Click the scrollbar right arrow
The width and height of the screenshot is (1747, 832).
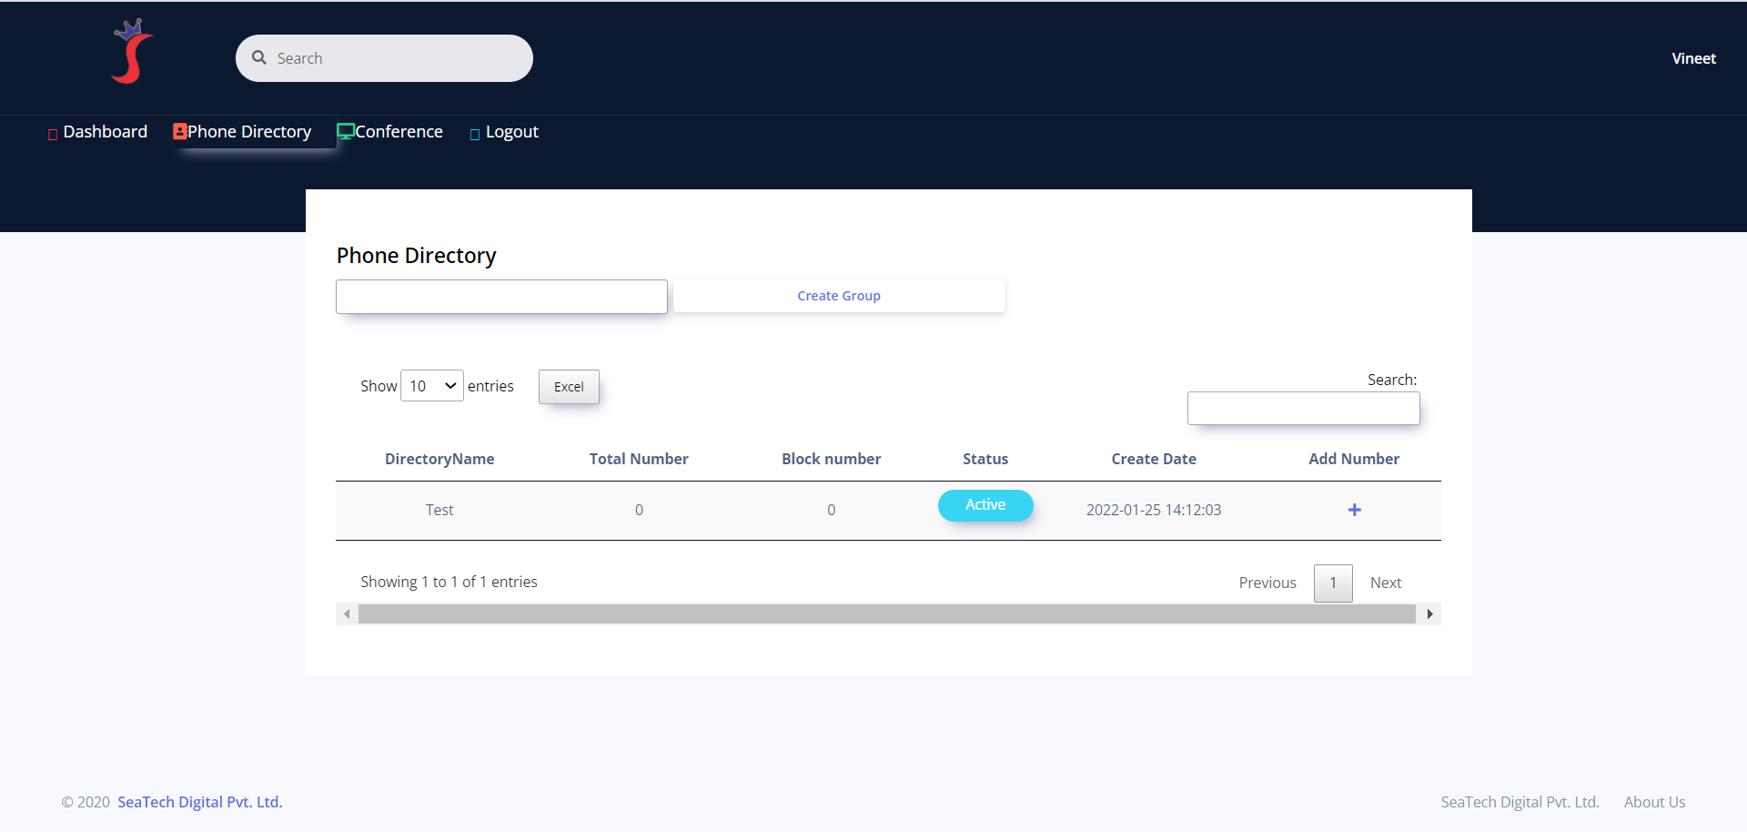[1429, 614]
